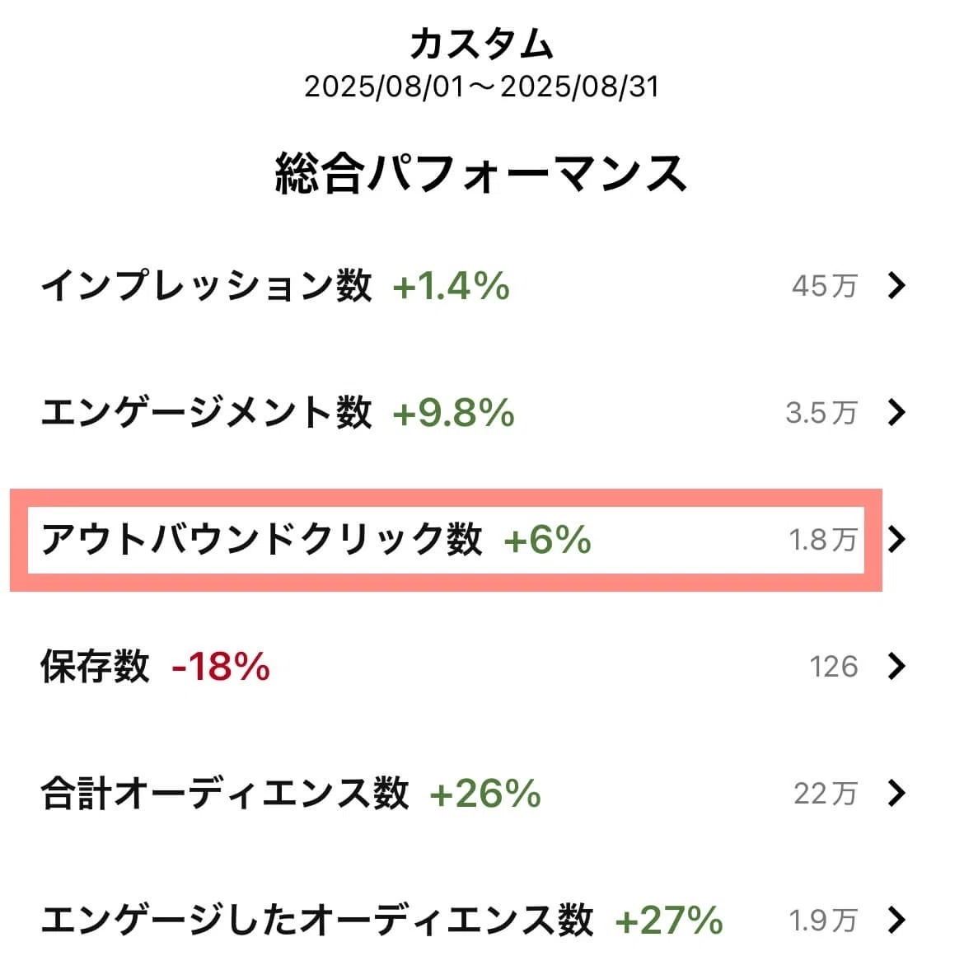
Task: Click the +9.8% engagement change value
Action: click(x=454, y=413)
